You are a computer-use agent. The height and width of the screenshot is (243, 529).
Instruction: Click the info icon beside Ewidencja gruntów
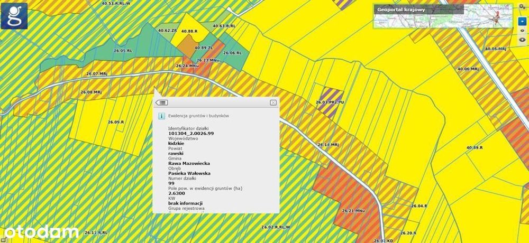coord(161,116)
